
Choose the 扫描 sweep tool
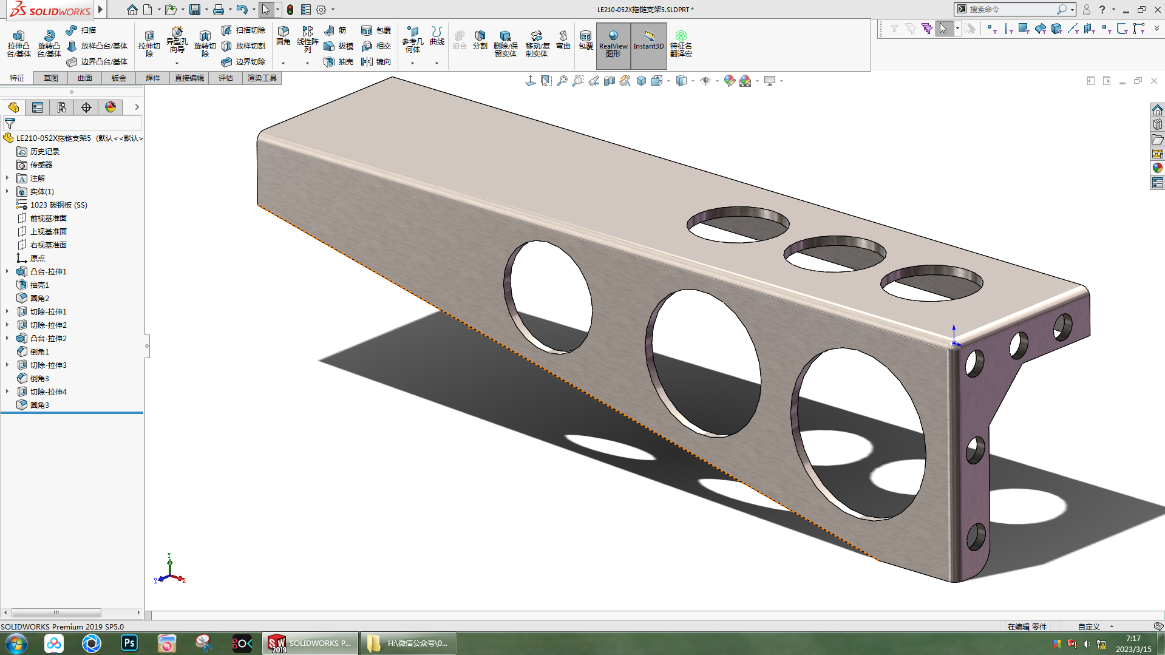tap(81, 30)
